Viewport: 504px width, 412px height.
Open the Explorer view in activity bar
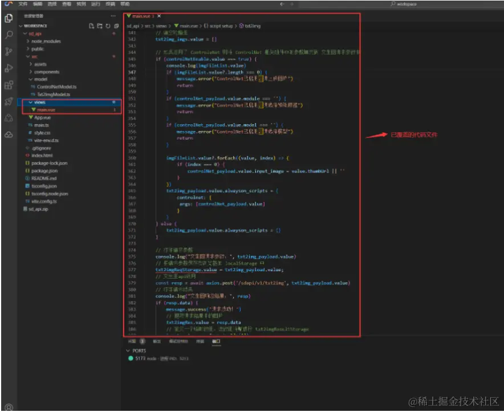click(9, 18)
